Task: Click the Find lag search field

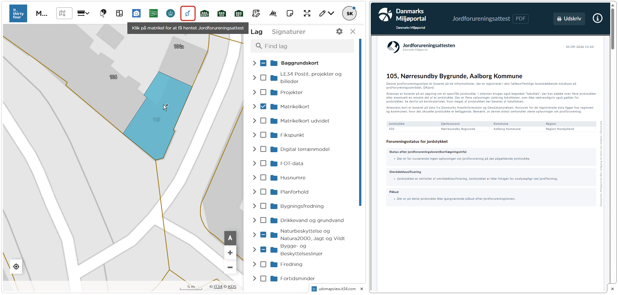Action: (302, 46)
